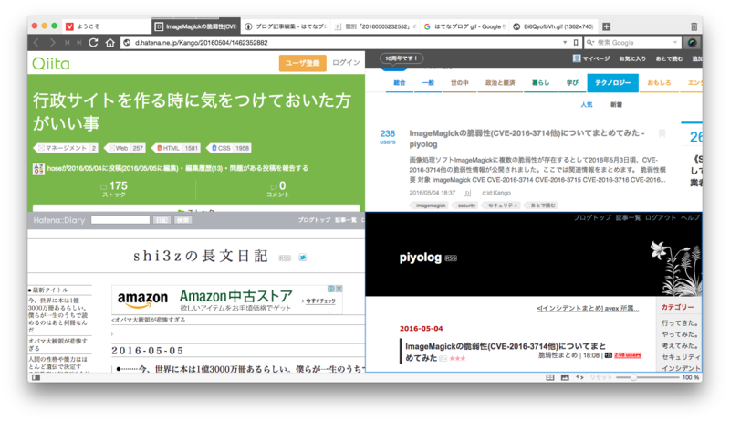730x422 pixels.
Task: Select the おもしろ category tab
Action: [659, 83]
